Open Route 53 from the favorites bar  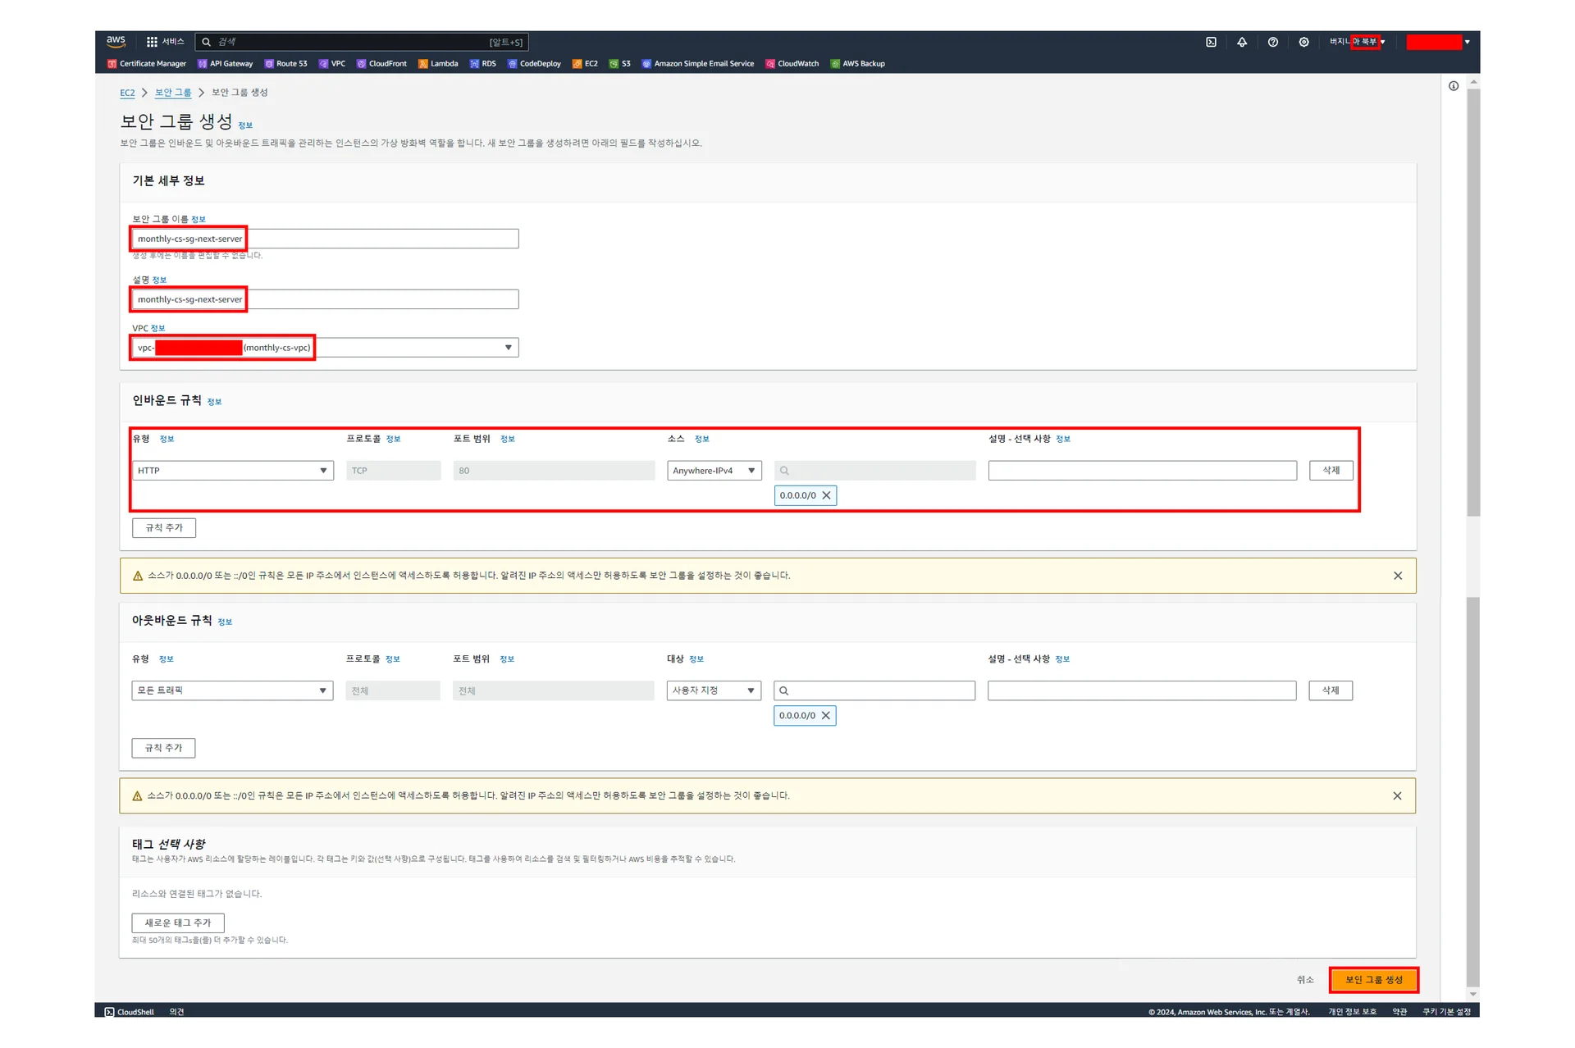coord(285,63)
